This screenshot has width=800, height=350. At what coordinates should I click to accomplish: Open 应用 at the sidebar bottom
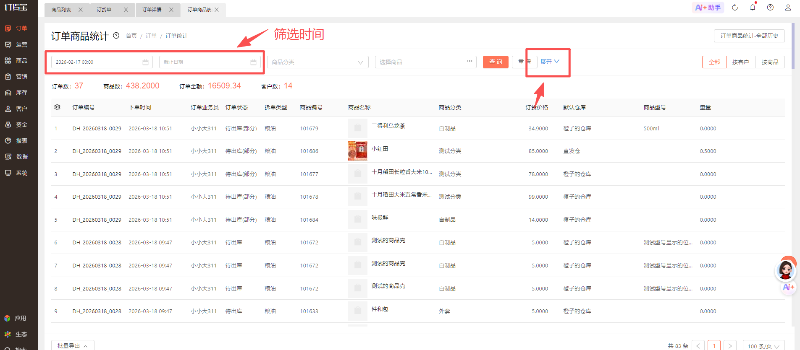point(16,318)
